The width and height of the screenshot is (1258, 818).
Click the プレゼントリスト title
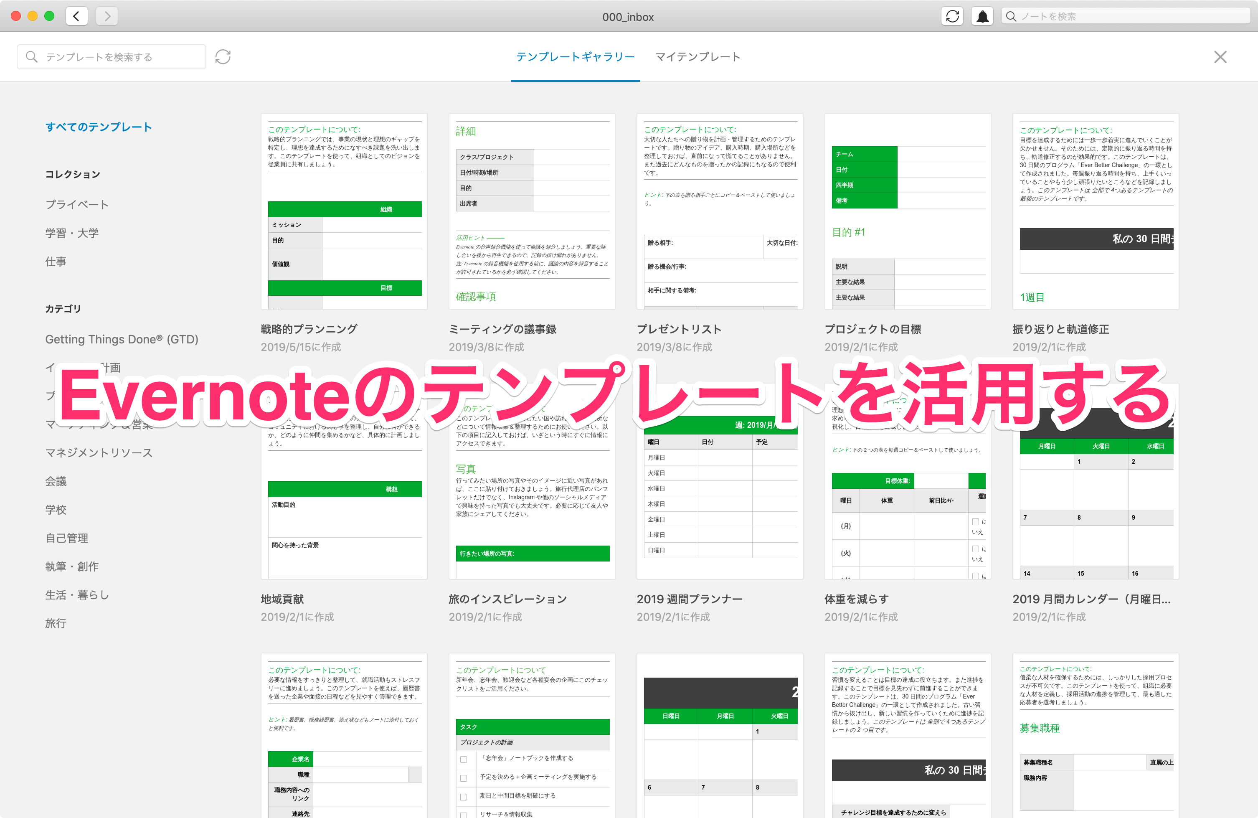[x=679, y=329]
